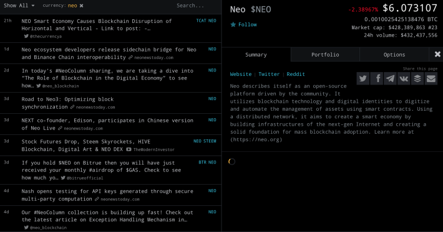
Task: Open Stock Futures Drop Steem Skyrockets video
Action: click(86, 146)
